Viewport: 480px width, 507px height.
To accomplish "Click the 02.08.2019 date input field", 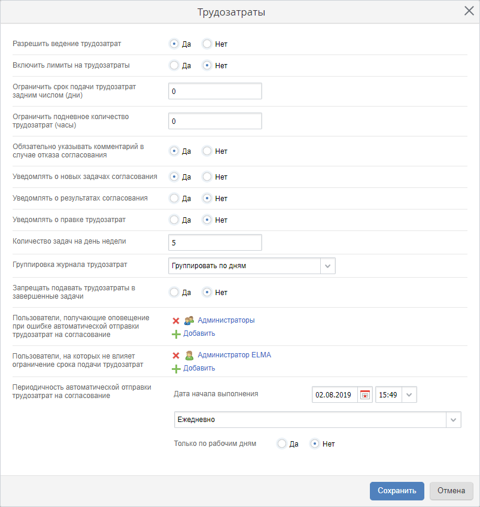I will tap(335, 395).
